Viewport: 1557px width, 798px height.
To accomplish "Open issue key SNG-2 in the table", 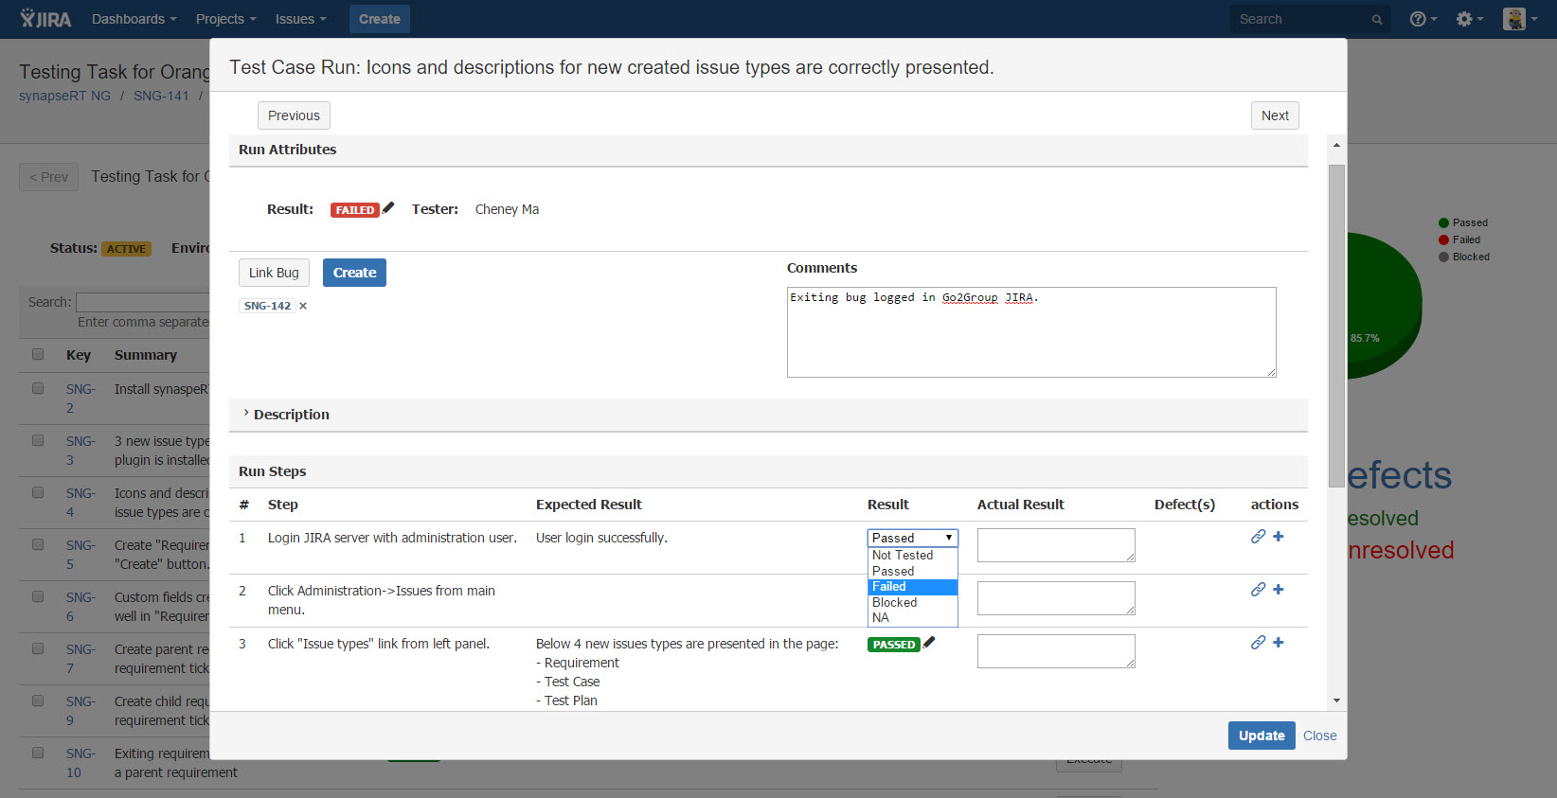I will pyautogui.click(x=81, y=399).
